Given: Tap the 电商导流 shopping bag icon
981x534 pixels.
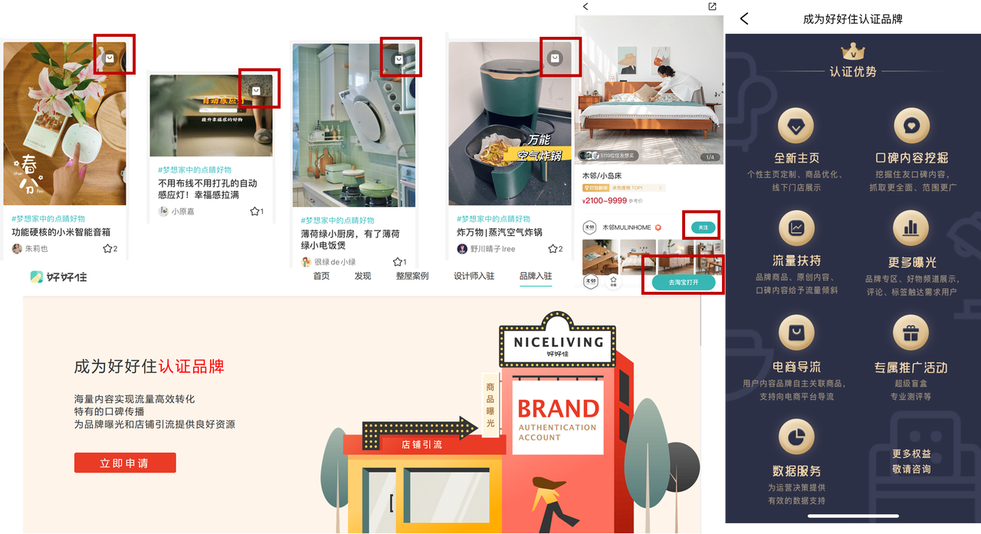Looking at the screenshot, I should tap(796, 333).
